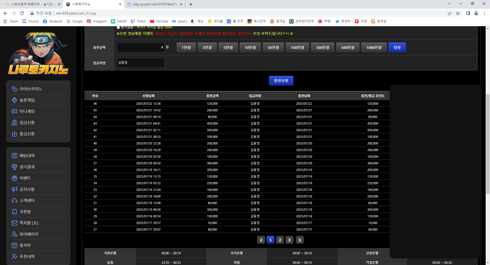Image resolution: width=490 pixels, height=265 pixels.
Task: Open the Instagram bookmark
Action: [x=97, y=21]
